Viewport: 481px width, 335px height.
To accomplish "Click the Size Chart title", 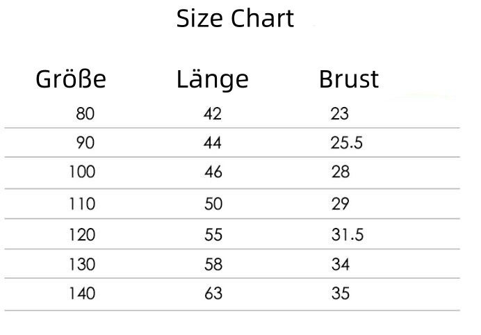I will tap(235, 19).
